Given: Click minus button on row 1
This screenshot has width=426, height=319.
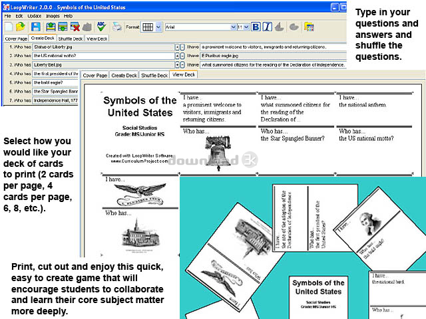Looking at the screenshot, I should click(182, 47).
